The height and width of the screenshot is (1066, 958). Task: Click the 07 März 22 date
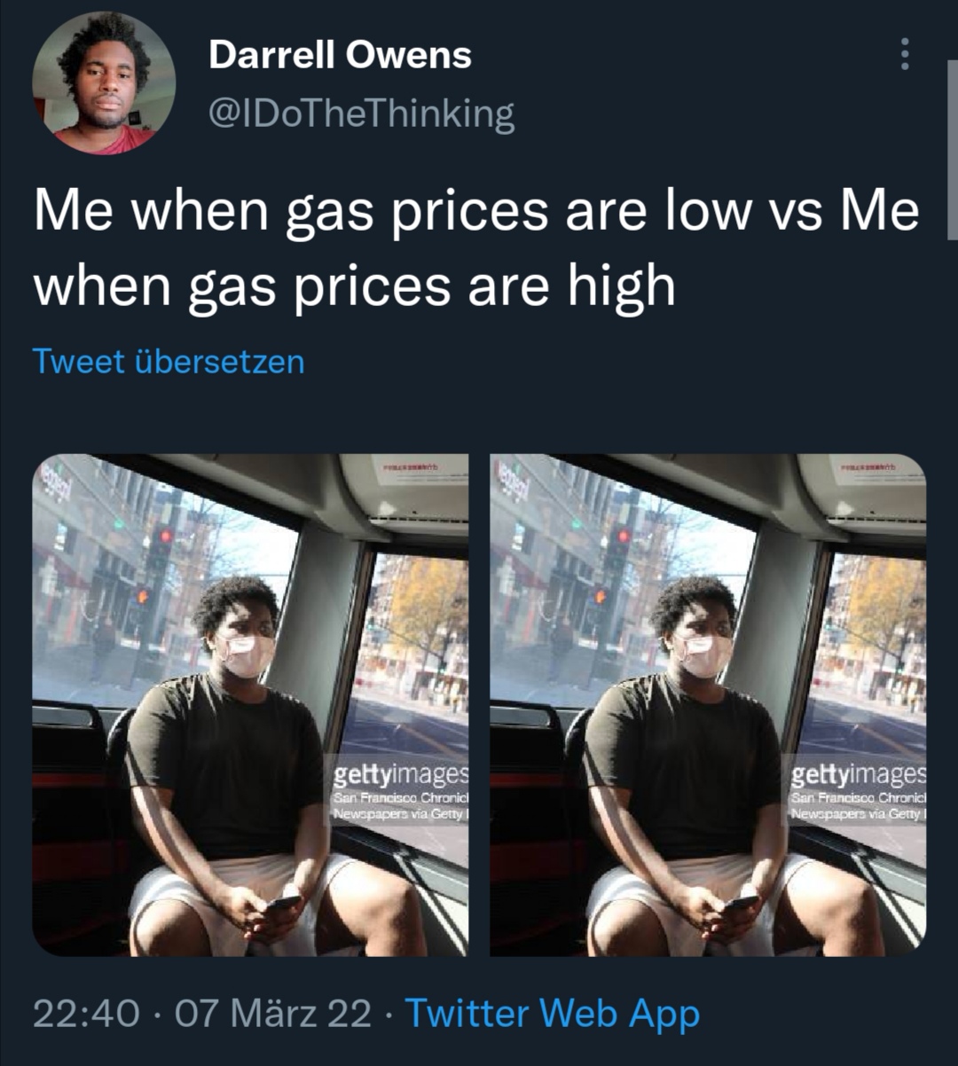coord(273,1013)
